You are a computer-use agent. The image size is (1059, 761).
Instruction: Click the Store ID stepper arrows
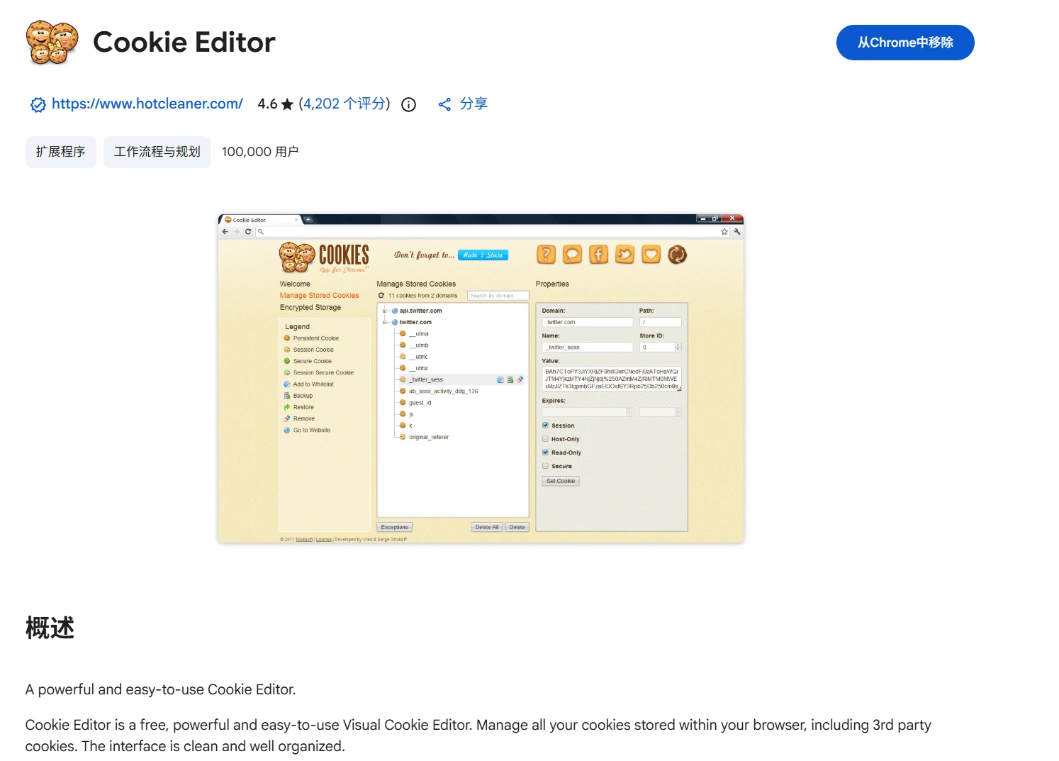678,348
